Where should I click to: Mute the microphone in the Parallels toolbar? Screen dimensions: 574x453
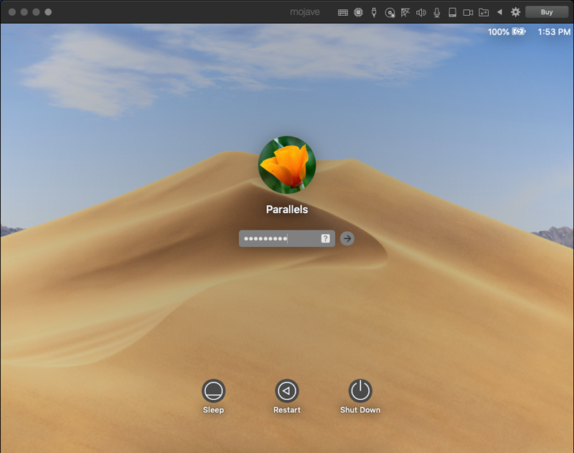pos(436,11)
